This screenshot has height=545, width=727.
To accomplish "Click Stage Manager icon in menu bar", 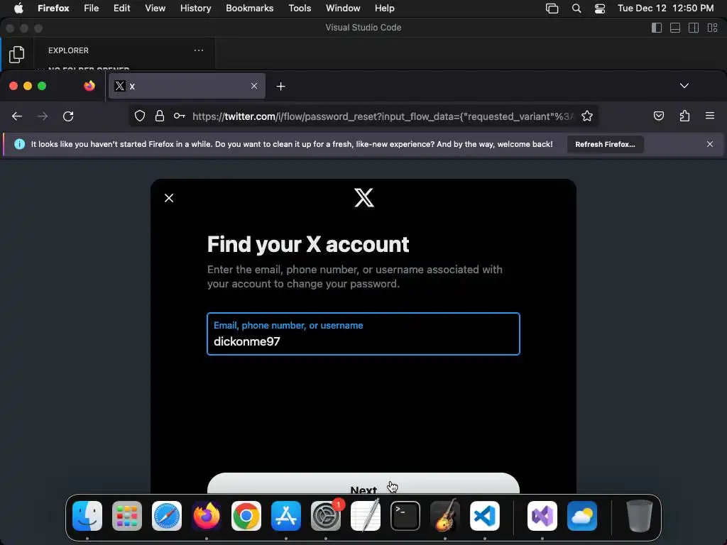I will click(552, 8).
